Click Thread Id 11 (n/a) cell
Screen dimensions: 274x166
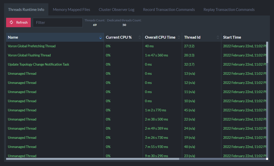190,92
